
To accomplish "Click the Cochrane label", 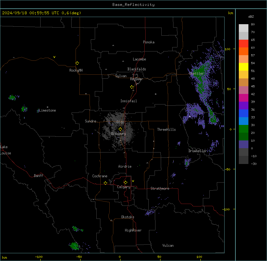I will point(100,176).
